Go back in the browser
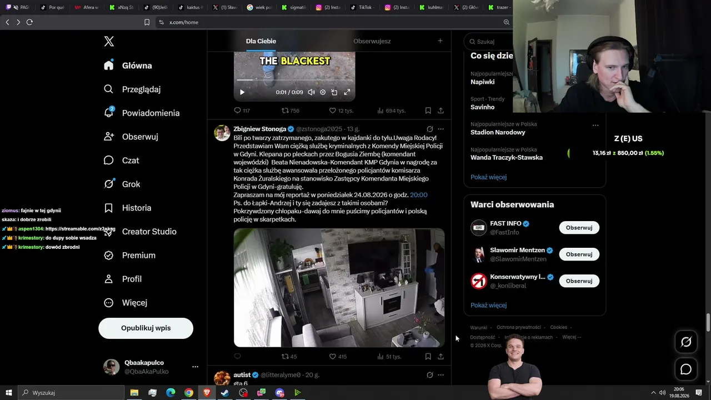This screenshot has height=400, width=711. tap(7, 22)
